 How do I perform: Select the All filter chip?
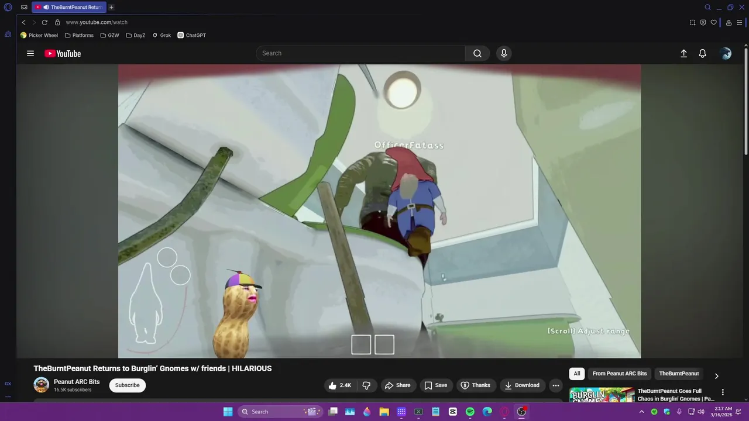coord(577,374)
